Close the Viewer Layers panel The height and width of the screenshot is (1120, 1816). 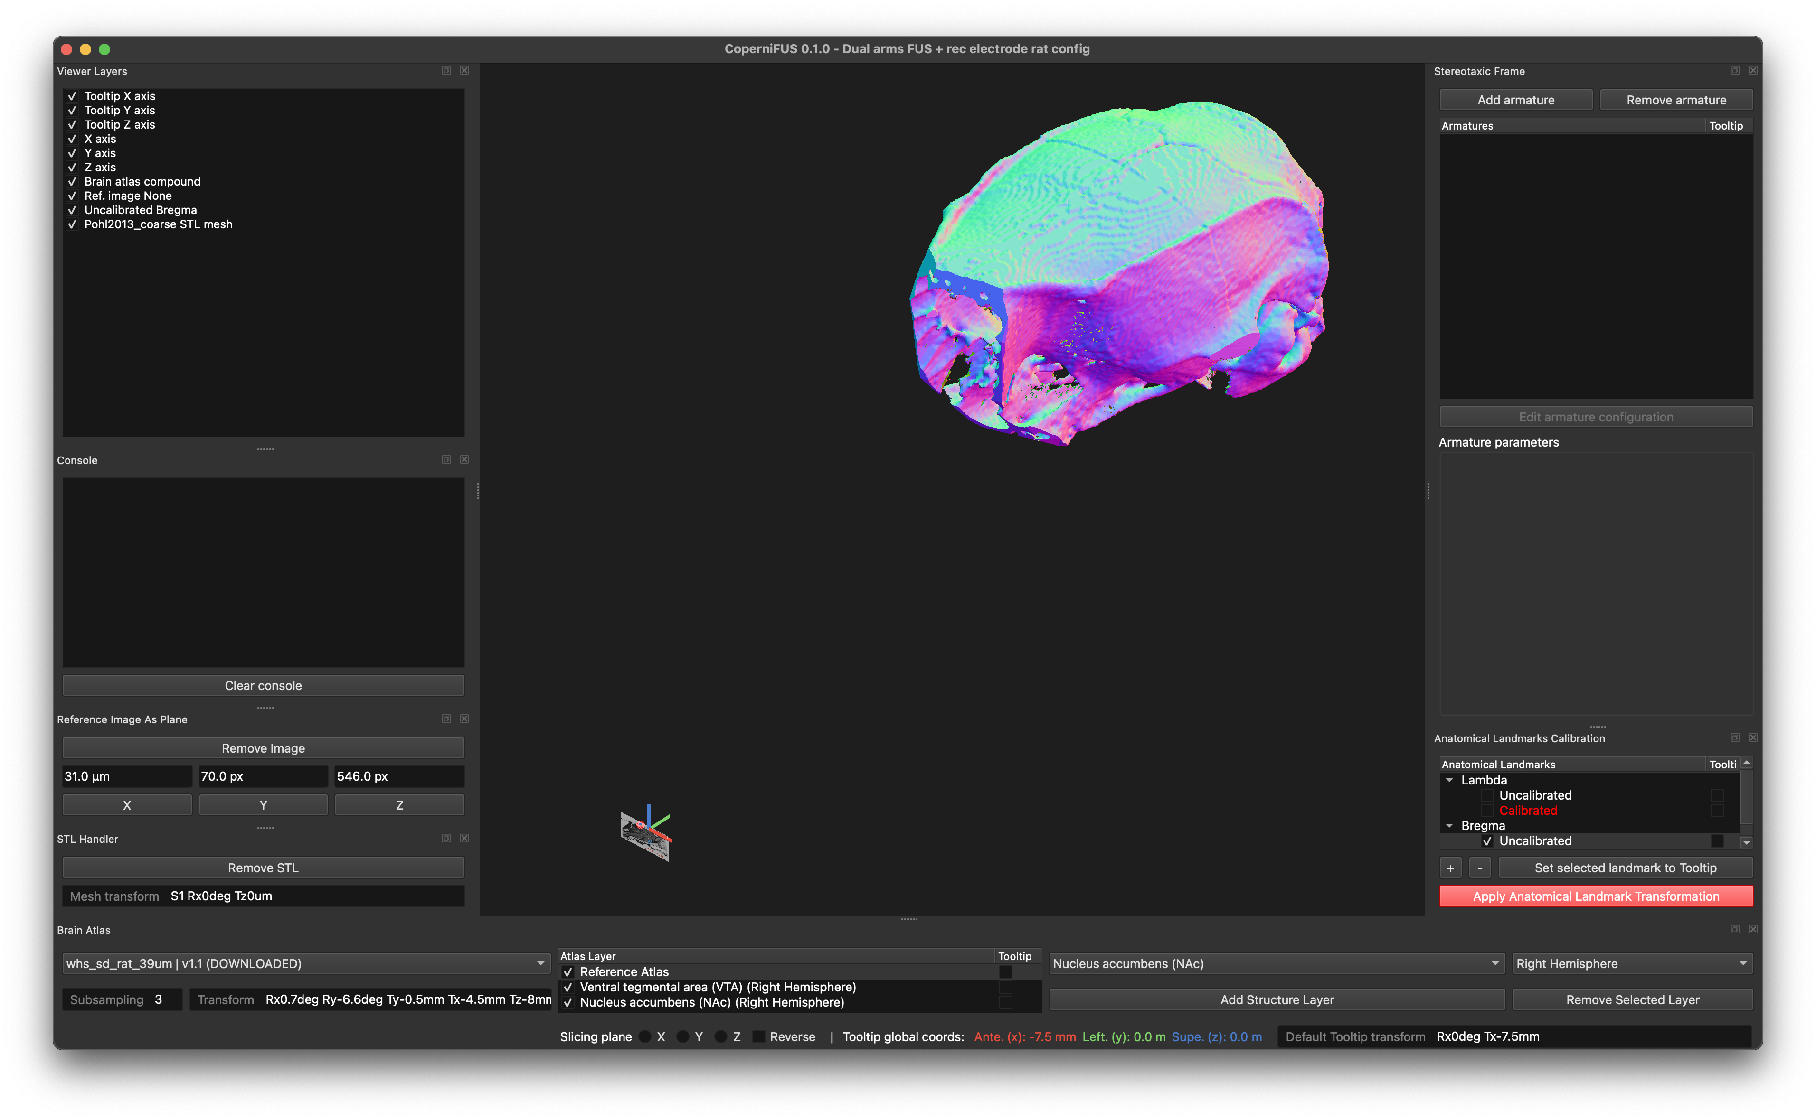coord(464,70)
